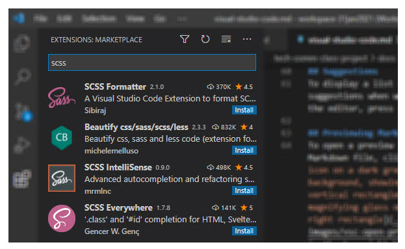The width and height of the screenshot is (405, 249).
Task: Click SCSS Everywhere five star rating
Action: point(246,207)
